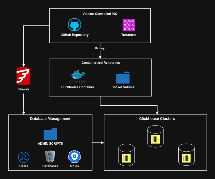215x179 pixels.
Task: Select the Docker whale logo
Action: pyautogui.click(x=78, y=77)
